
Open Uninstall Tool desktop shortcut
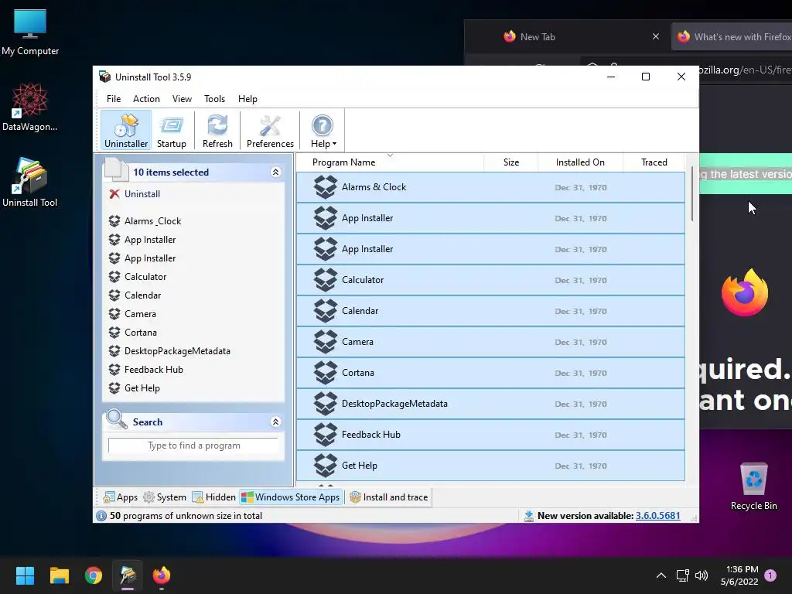(30, 183)
